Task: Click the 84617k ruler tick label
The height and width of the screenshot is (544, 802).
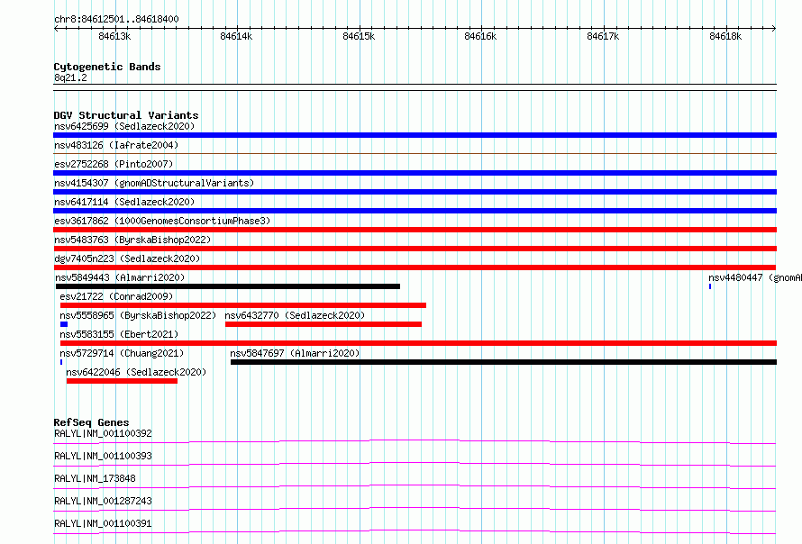Action: [x=603, y=36]
